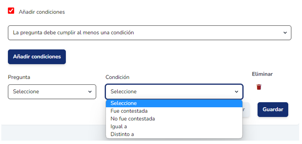Collapse the open Condición dropdown field
302x144 pixels.
(x=174, y=92)
